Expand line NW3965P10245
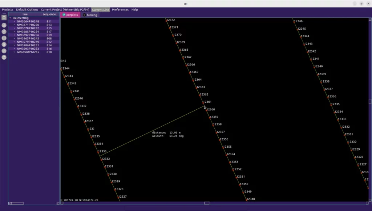The image size is (372, 211). (14, 38)
